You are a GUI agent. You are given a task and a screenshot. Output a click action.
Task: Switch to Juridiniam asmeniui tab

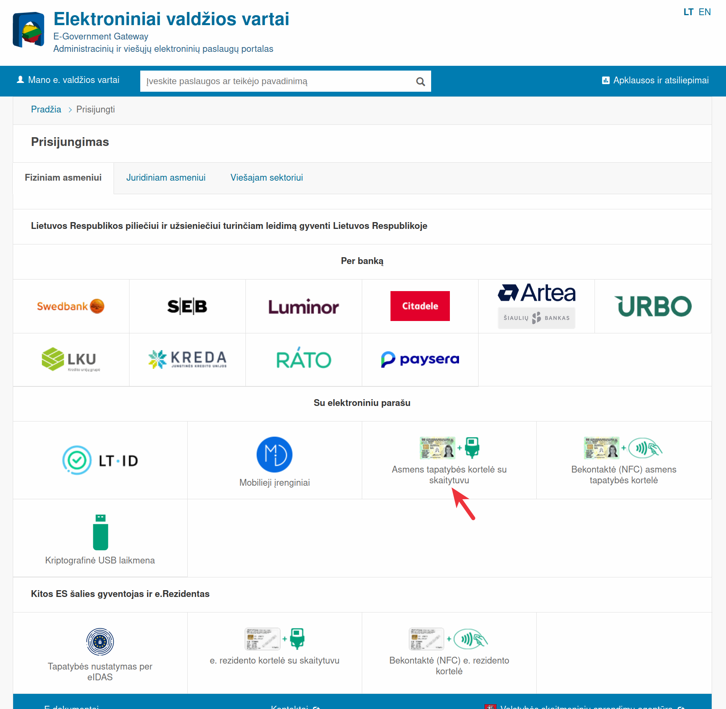coord(166,178)
